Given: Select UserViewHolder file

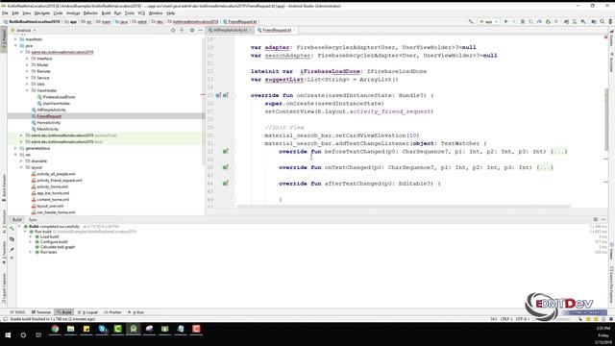Looking at the screenshot, I should pyautogui.click(x=56, y=103).
